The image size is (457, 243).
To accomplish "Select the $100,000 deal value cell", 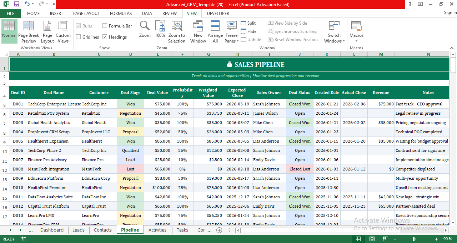I will [x=158, y=188].
